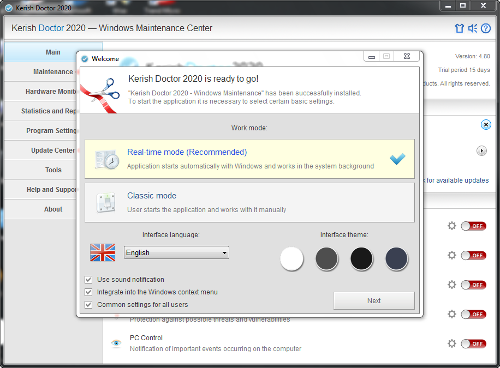Check Use sound notification box

coord(88,280)
